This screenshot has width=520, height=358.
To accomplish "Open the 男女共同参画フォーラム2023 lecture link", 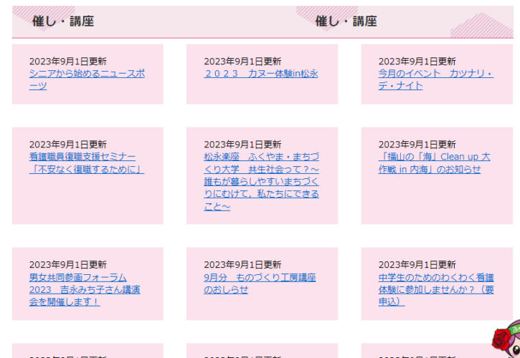I will 84,289.
